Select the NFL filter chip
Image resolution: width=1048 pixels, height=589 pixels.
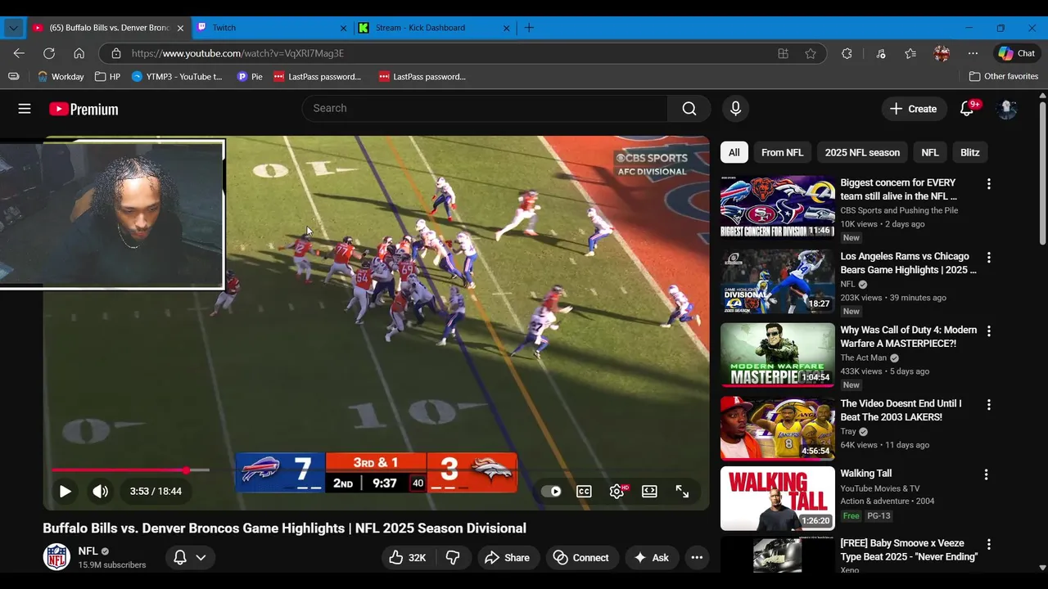pos(930,152)
